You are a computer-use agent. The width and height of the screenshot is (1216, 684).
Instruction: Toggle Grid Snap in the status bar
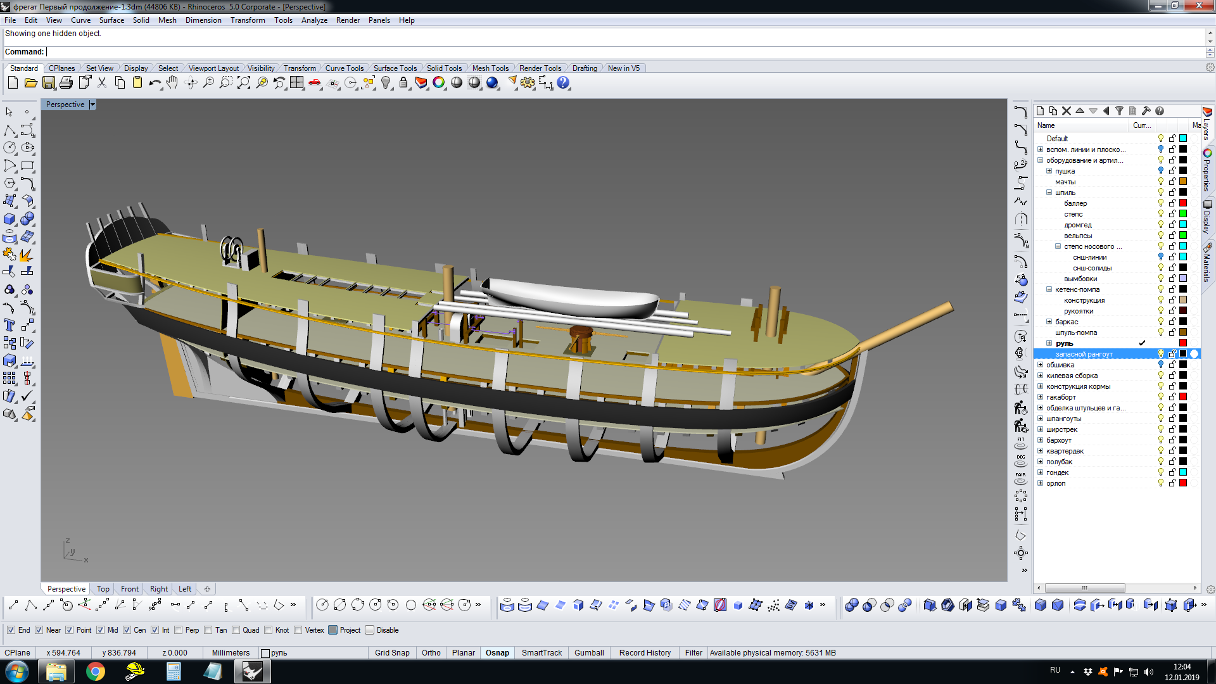(392, 653)
